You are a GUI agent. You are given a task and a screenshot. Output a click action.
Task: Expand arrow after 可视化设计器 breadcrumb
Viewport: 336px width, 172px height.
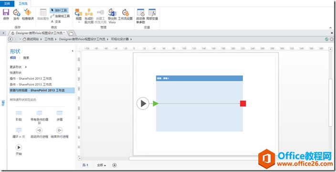click(131, 39)
